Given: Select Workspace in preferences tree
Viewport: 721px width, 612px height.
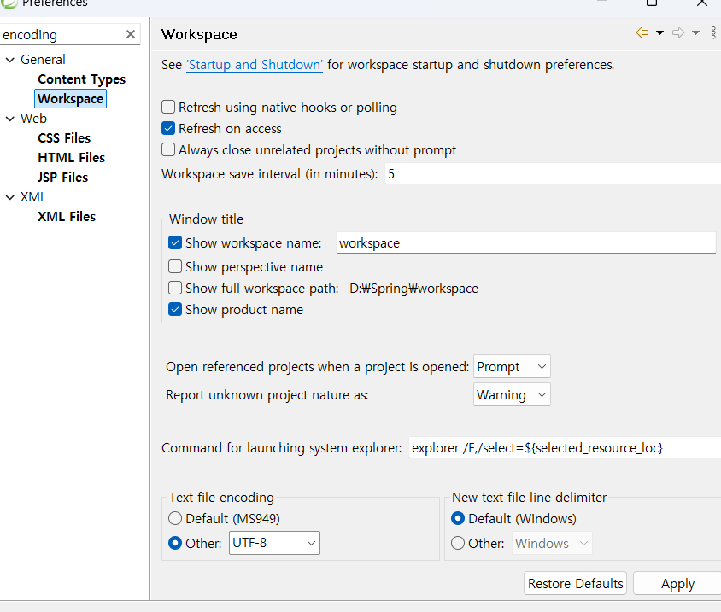Looking at the screenshot, I should (x=70, y=99).
